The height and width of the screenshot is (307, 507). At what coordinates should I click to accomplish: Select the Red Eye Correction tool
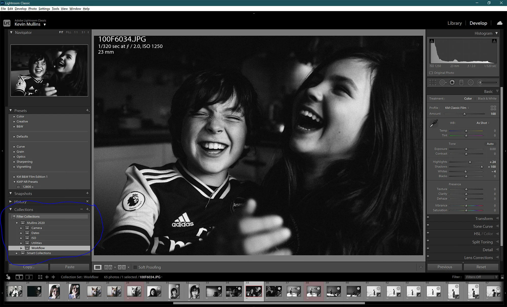[452, 82]
